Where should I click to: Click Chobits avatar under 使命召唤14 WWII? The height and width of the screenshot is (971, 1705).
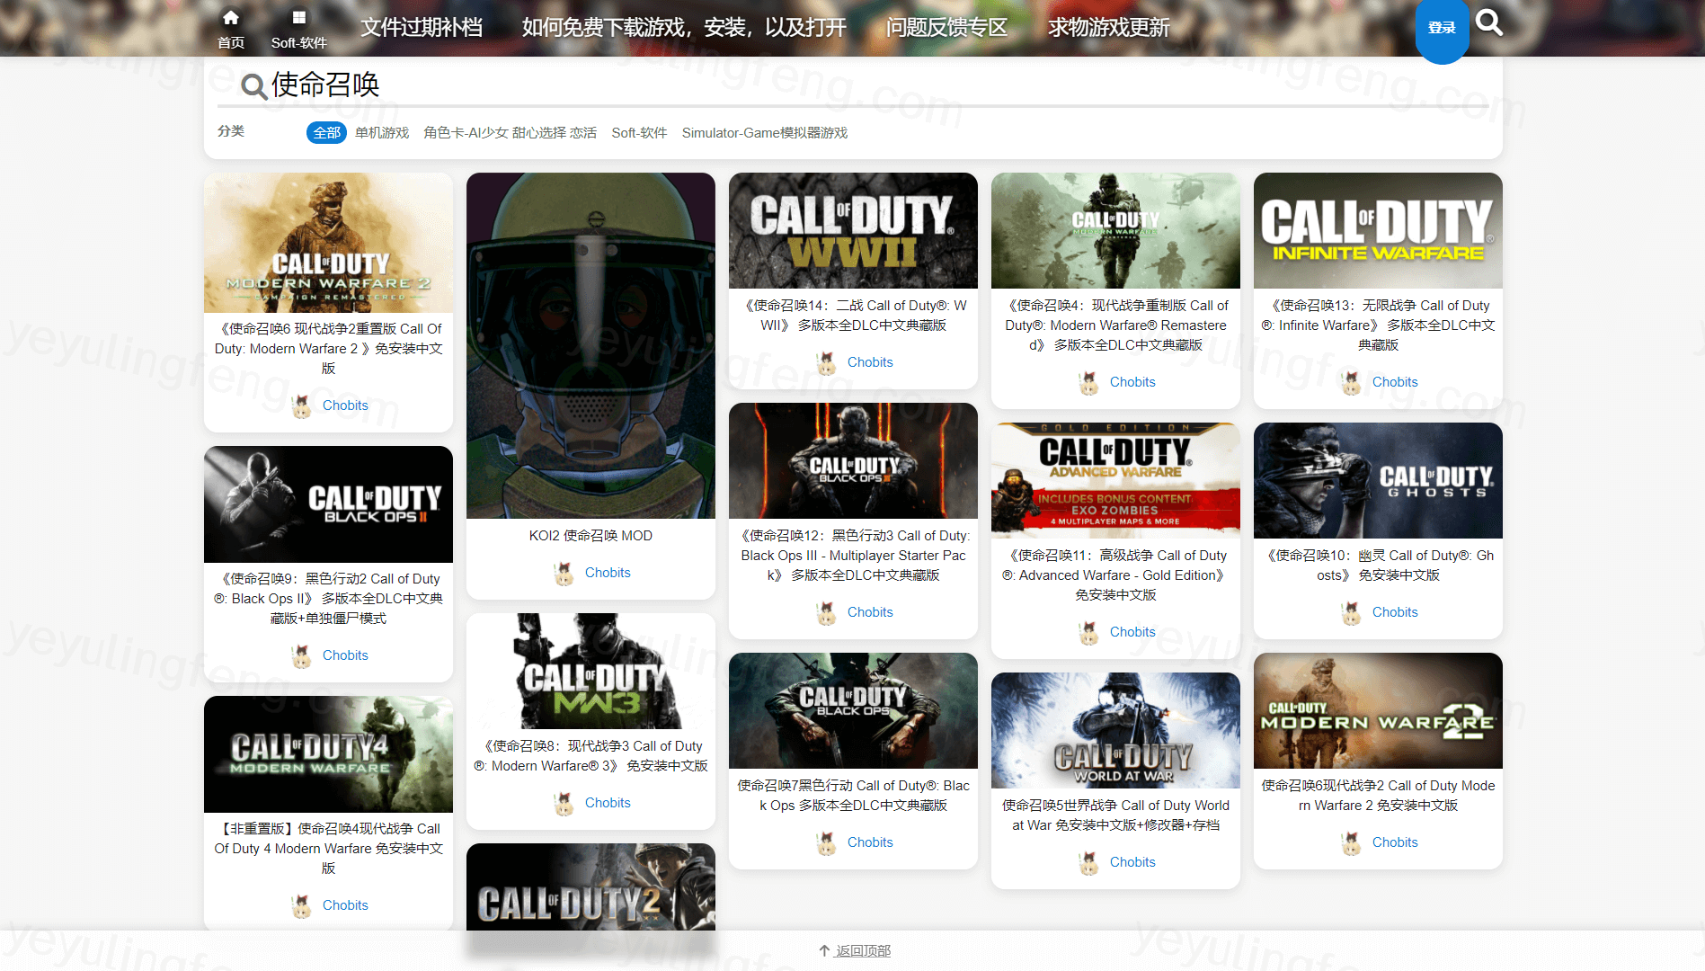point(827,362)
